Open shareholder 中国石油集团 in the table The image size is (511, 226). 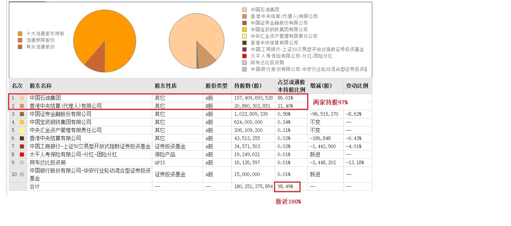(45, 98)
